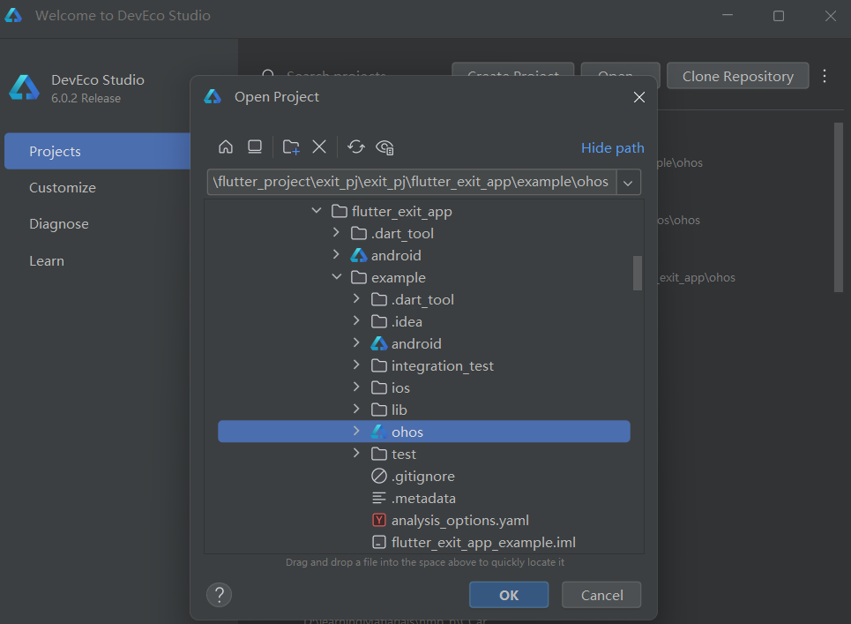Select the ios folder icon
The width and height of the screenshot is (851, 624).
point(379,387)
